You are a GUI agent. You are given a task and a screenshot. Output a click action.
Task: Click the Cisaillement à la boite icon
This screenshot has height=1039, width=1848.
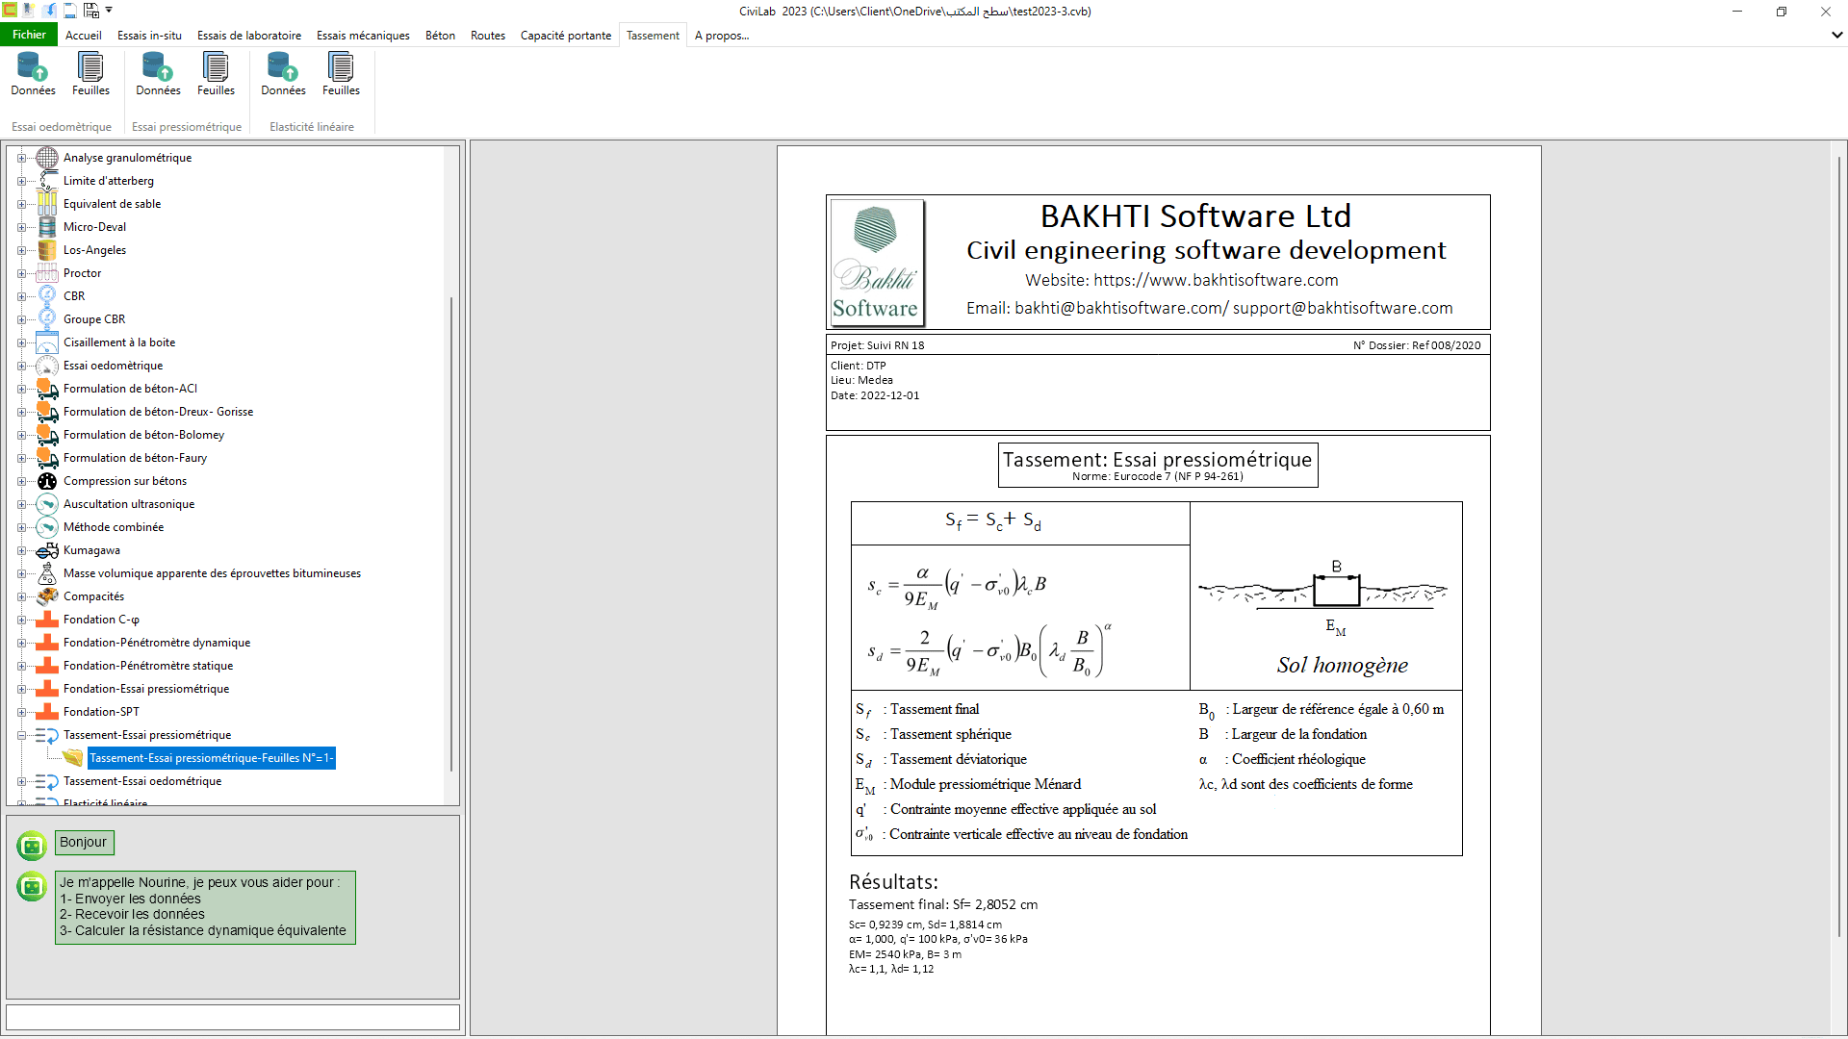[47, 342]
